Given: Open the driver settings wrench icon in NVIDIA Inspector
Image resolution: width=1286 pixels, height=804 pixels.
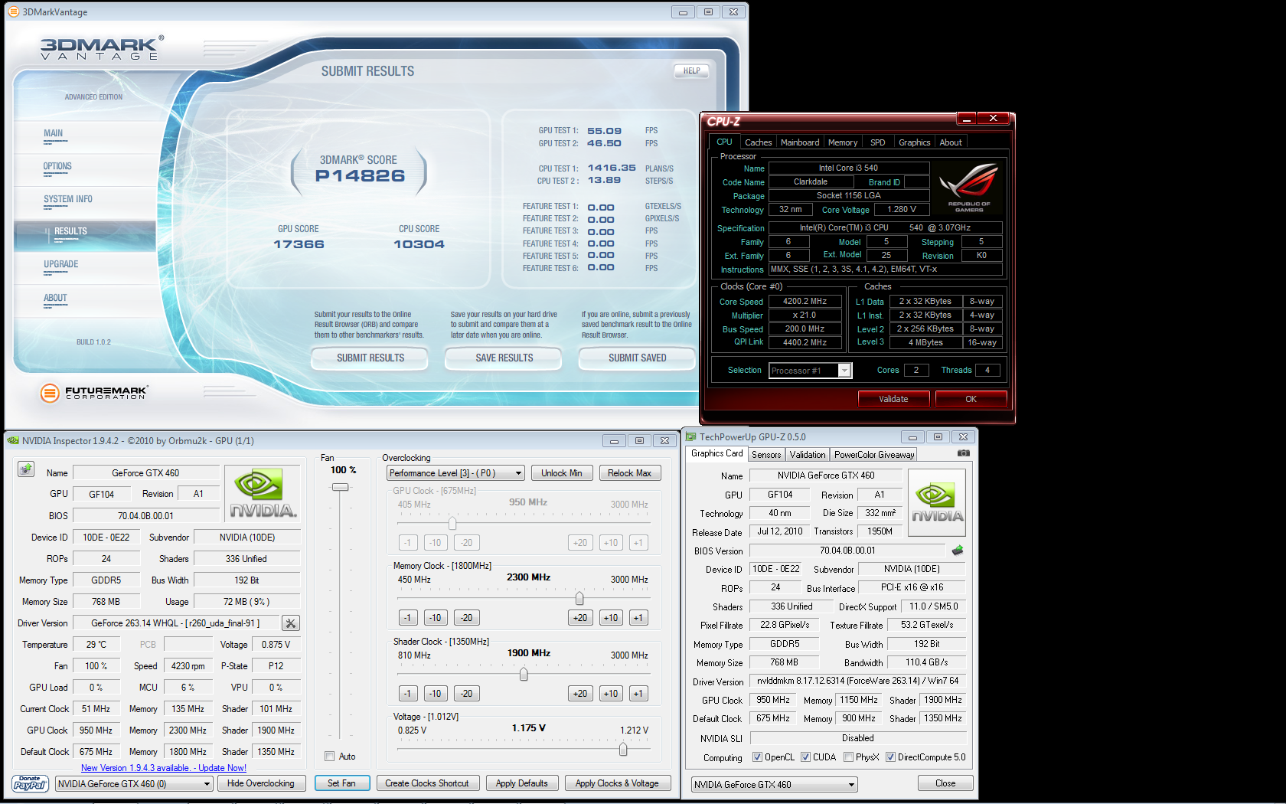Looking at the screenshot, I should pos(291,623).
